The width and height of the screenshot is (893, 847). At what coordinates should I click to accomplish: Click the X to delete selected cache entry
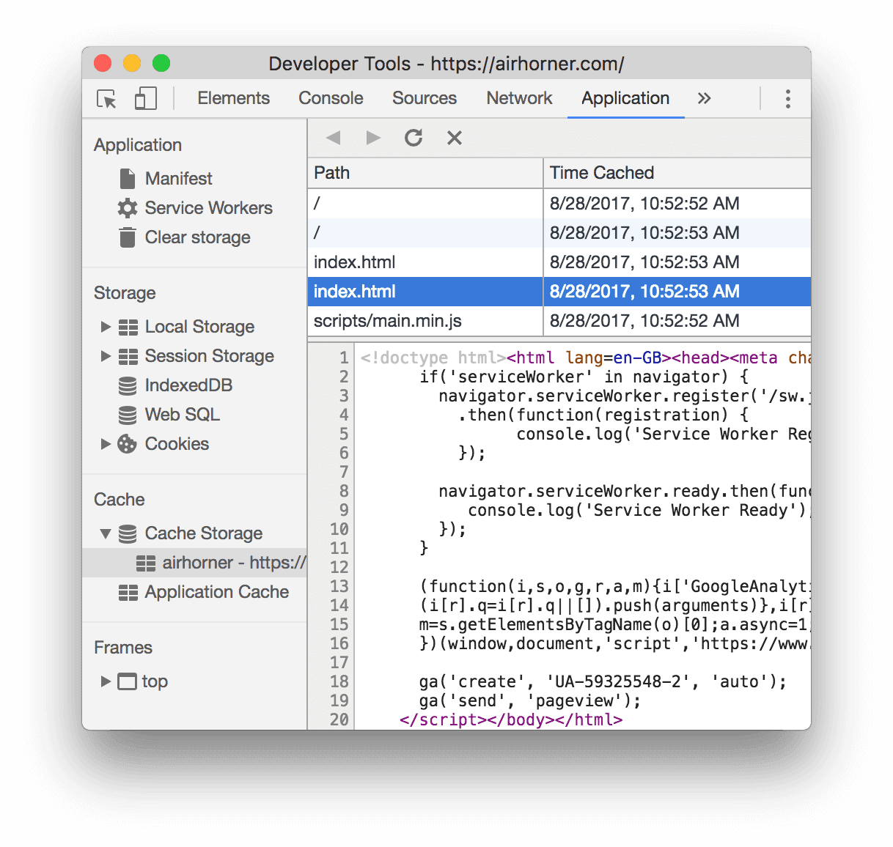click(x=454, y=138)
